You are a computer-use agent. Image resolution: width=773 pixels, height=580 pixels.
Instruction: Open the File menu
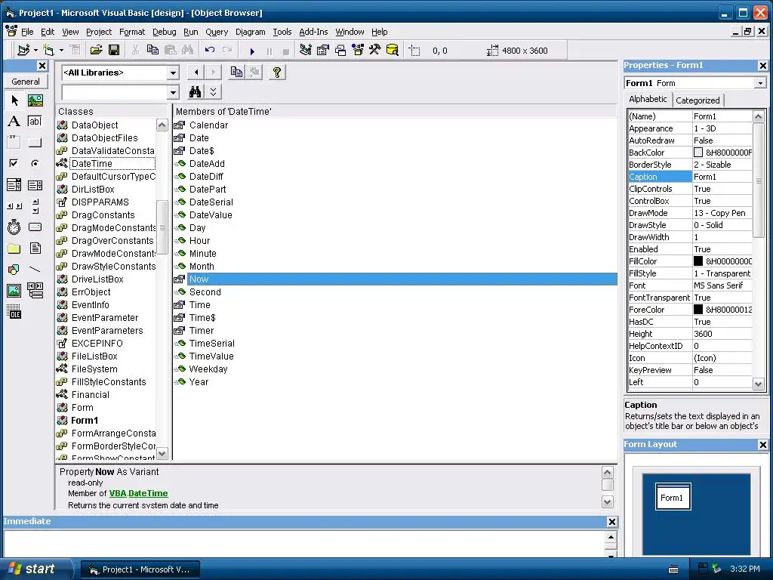[x=27, y=32]
